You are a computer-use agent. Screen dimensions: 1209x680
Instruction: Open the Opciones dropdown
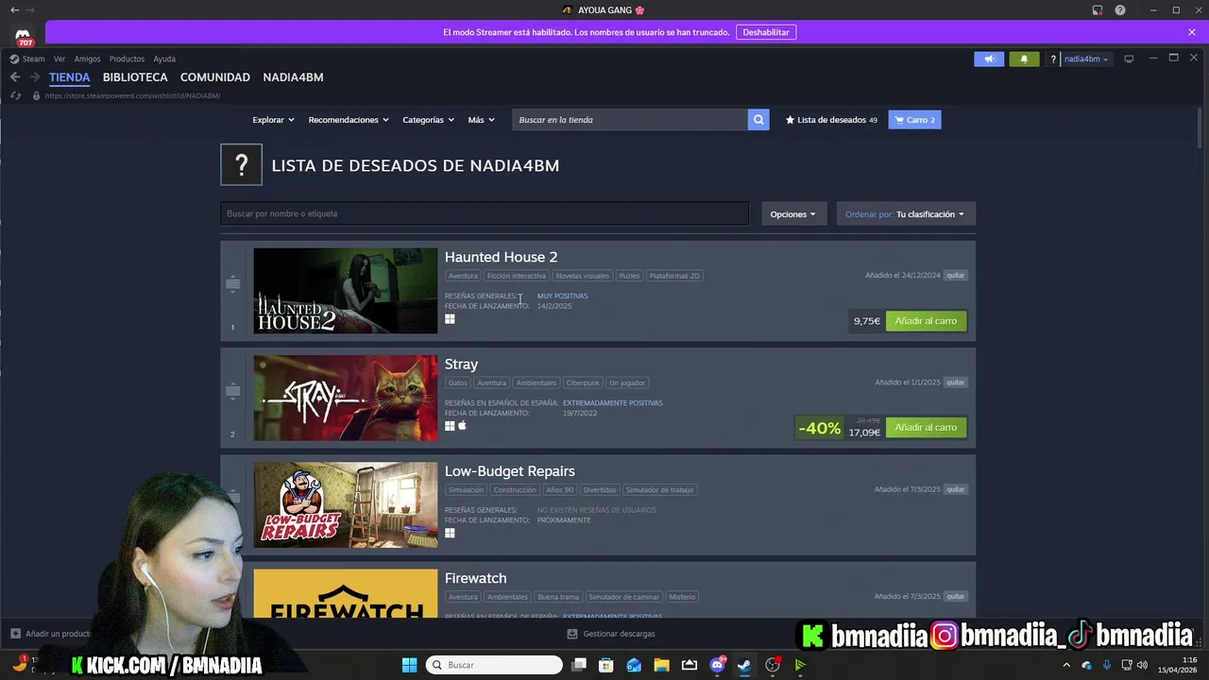coord(793,213)
